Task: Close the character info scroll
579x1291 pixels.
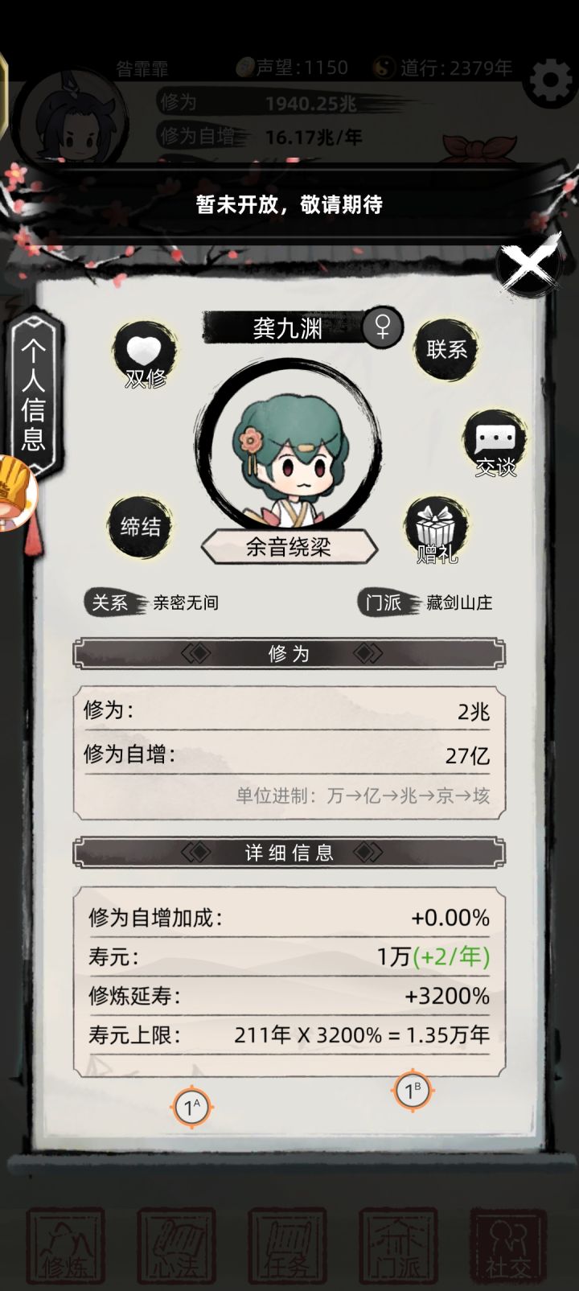Action: (x=529, y=263)
